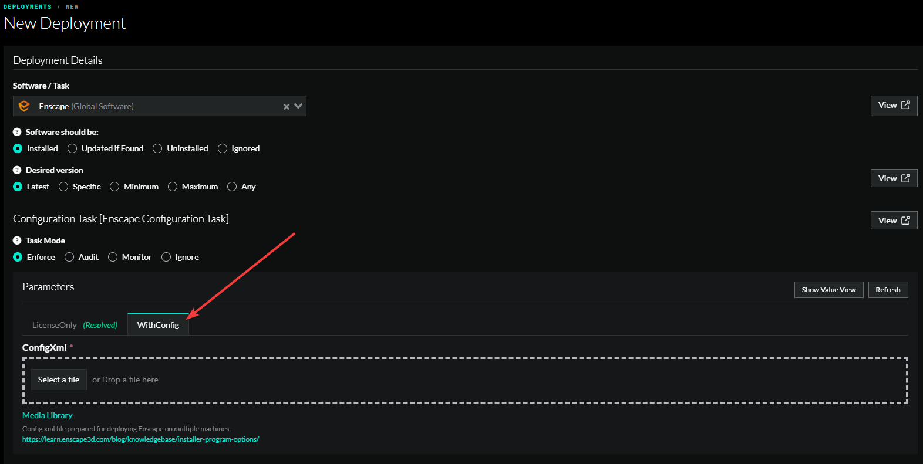The image size is (923, 464).
Task: Go to DEPLOYMENTS breadcrumb
Action: tap(28, 7)
